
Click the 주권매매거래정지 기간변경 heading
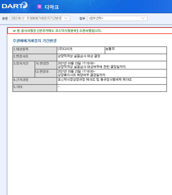coord(35,41)
